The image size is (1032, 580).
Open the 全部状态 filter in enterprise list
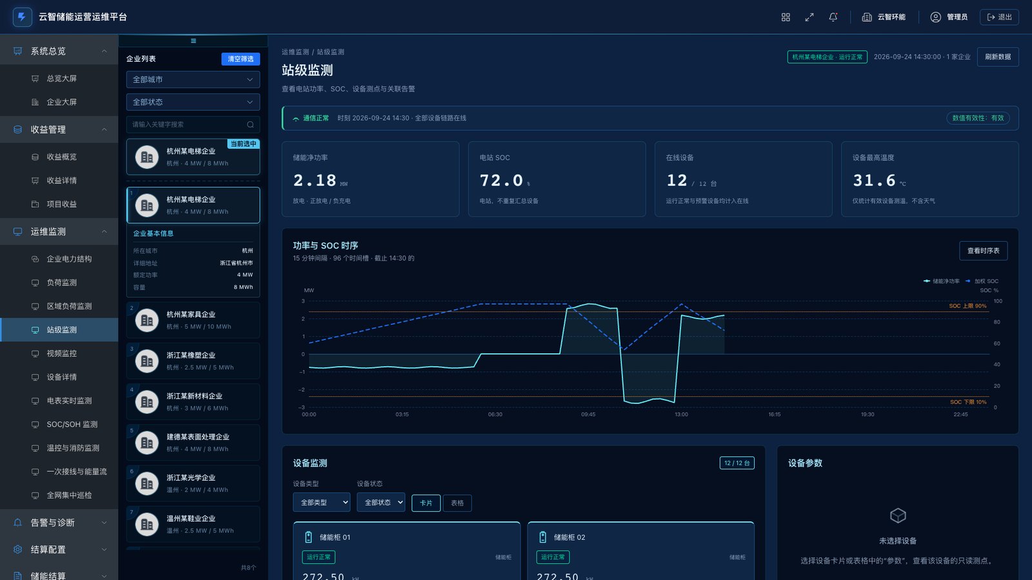193,102
